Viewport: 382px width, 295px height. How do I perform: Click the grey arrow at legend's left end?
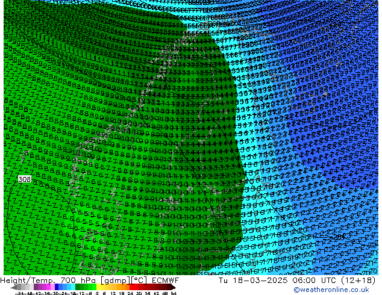[14, 287]
